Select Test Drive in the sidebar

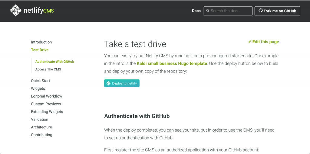click(40, 50)
